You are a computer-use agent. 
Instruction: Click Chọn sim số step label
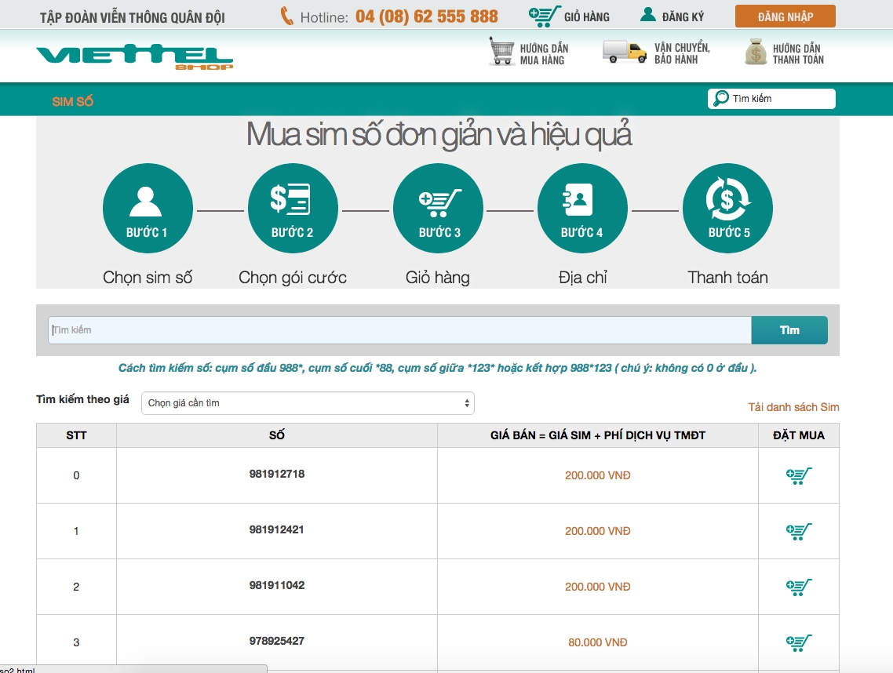click(148, 278)
